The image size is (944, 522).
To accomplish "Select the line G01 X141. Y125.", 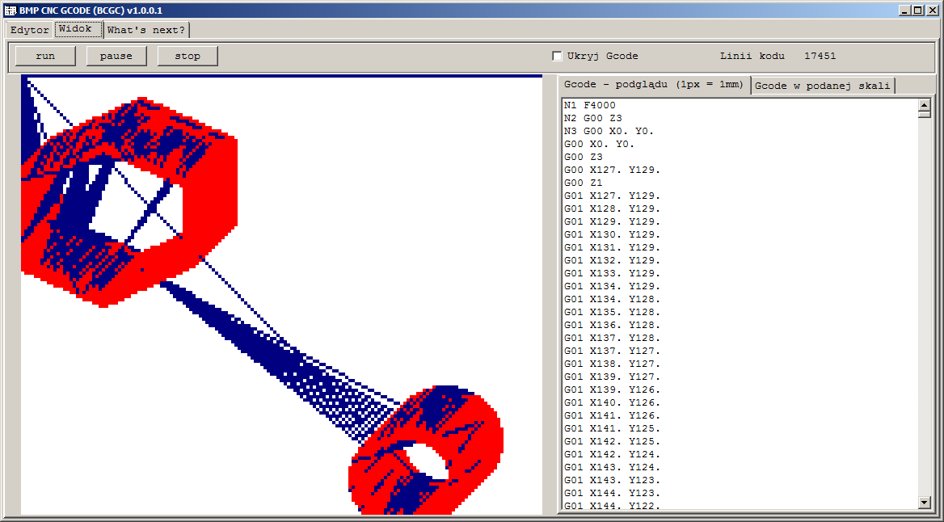I will (x=613, y=429).
